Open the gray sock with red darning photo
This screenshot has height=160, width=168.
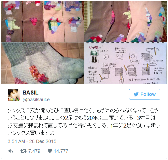point(42,63)
